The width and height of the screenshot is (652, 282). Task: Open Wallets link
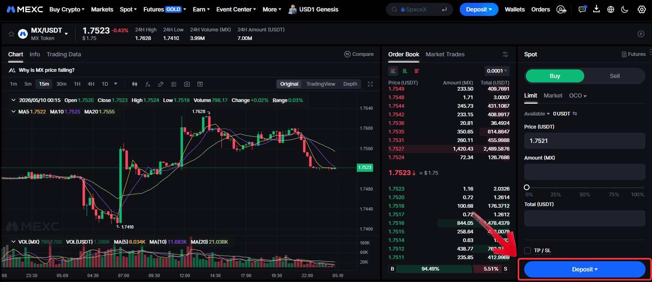tap(514, 9)
